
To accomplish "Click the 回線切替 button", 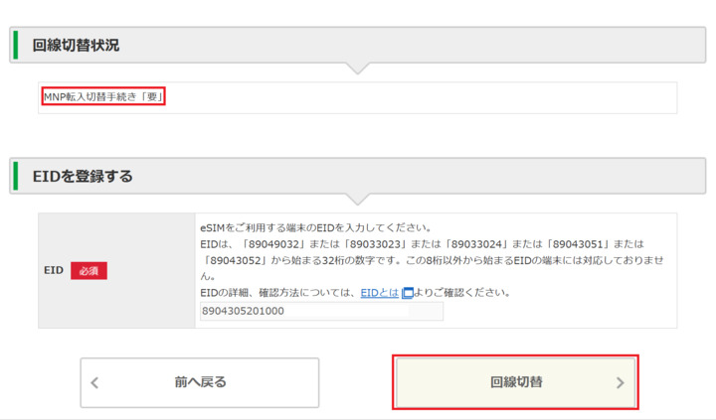I will click(515, 382).
